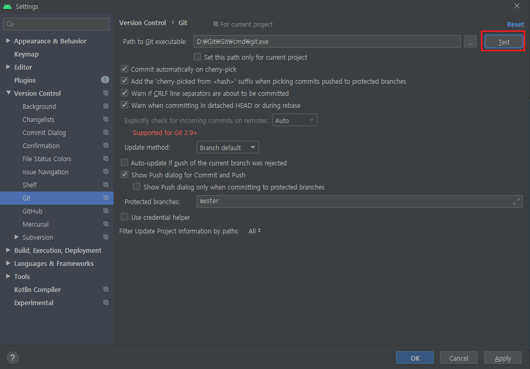The image size is (530, 369).
Task: Open the 'All' filter paths selector
Action: [254, 231]
